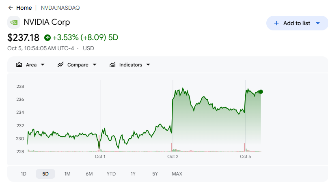Expand the Add to list dropdown arrow
328x184 pixels.
(318, 23)
